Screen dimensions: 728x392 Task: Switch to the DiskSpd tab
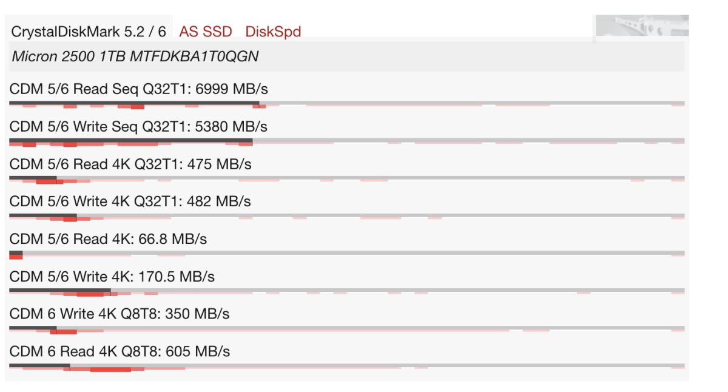(x=273, y=32)
